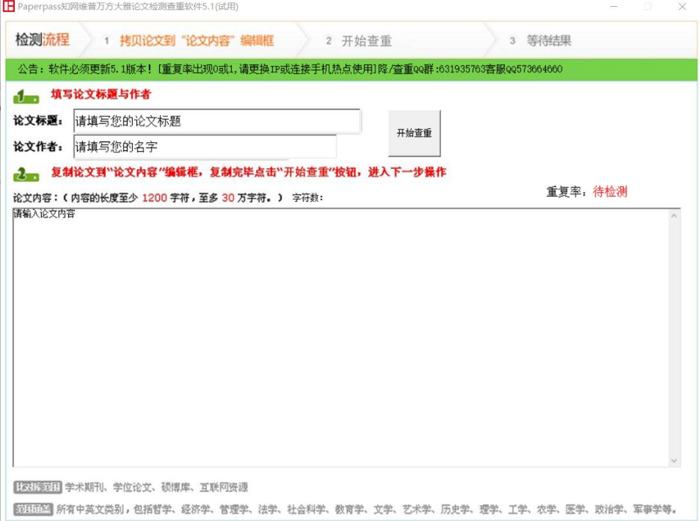Image resolution: width=700 pixels, height=521 pixels.
Task: Click the 开始查重 button
Action: (414, 133)
